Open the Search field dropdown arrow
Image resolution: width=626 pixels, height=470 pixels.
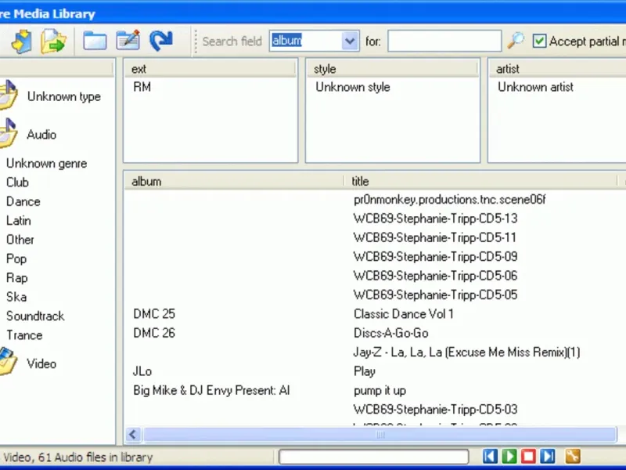tap(350, 41)
